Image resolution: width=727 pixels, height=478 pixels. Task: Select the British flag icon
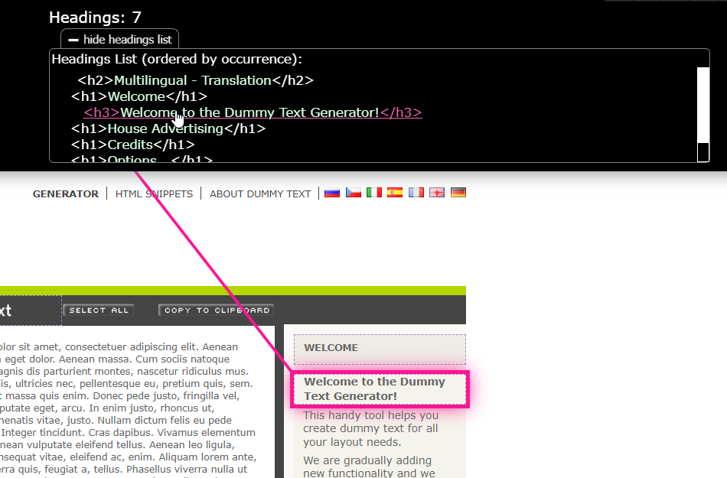[437, 193]
